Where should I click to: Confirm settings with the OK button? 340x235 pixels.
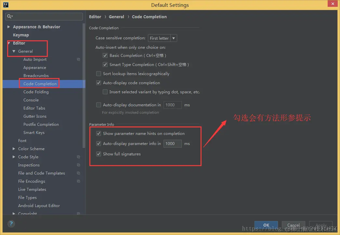[266, 225]
